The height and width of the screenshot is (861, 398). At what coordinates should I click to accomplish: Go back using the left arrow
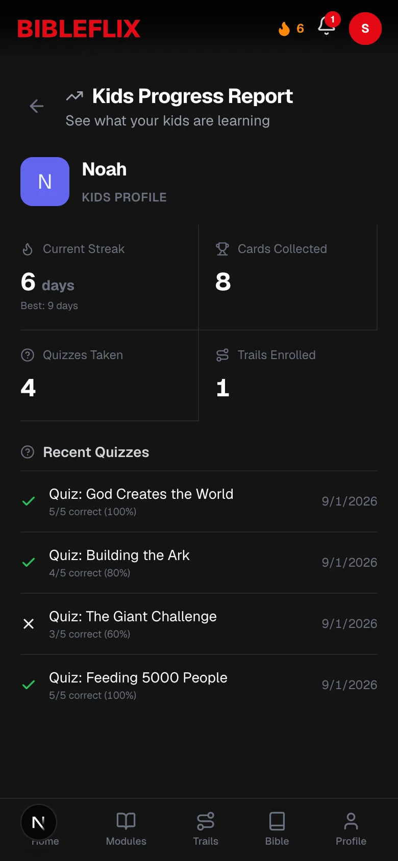pos(37,106)
